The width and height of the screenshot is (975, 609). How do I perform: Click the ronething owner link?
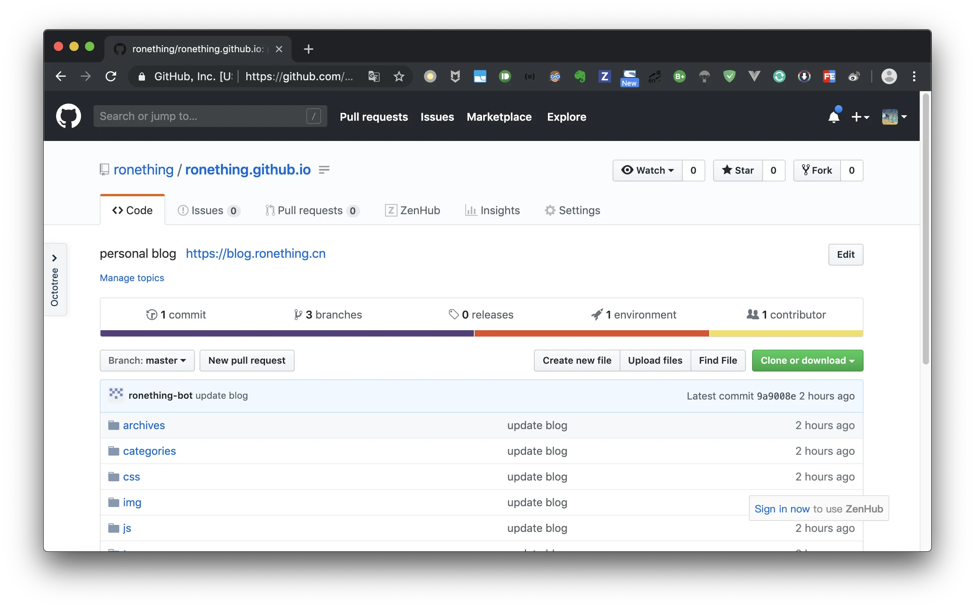pyautogui.click(x=143, y=169)
